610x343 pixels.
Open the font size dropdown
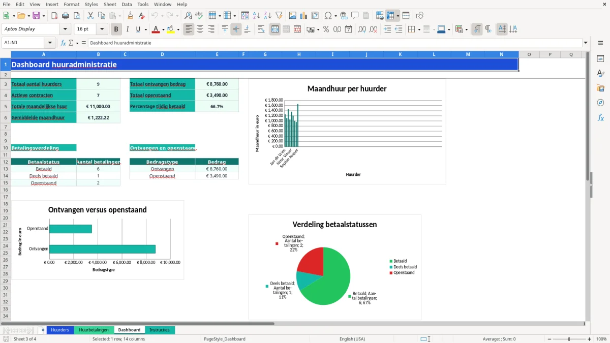coord(102,29)
